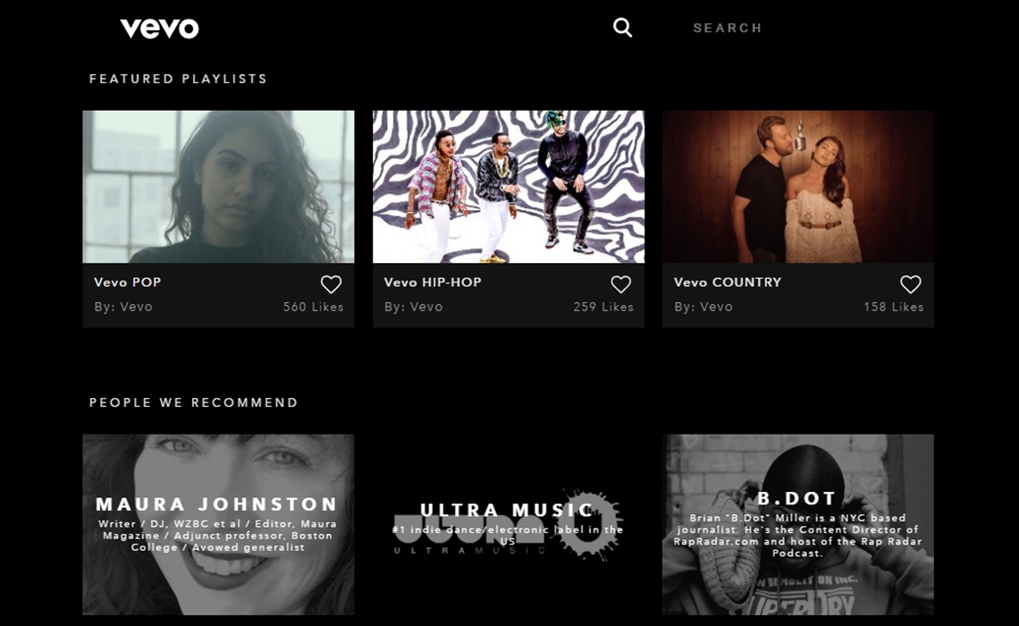Click the 560 Likes count
The image size is (1019, 626).
coord(313,307)
